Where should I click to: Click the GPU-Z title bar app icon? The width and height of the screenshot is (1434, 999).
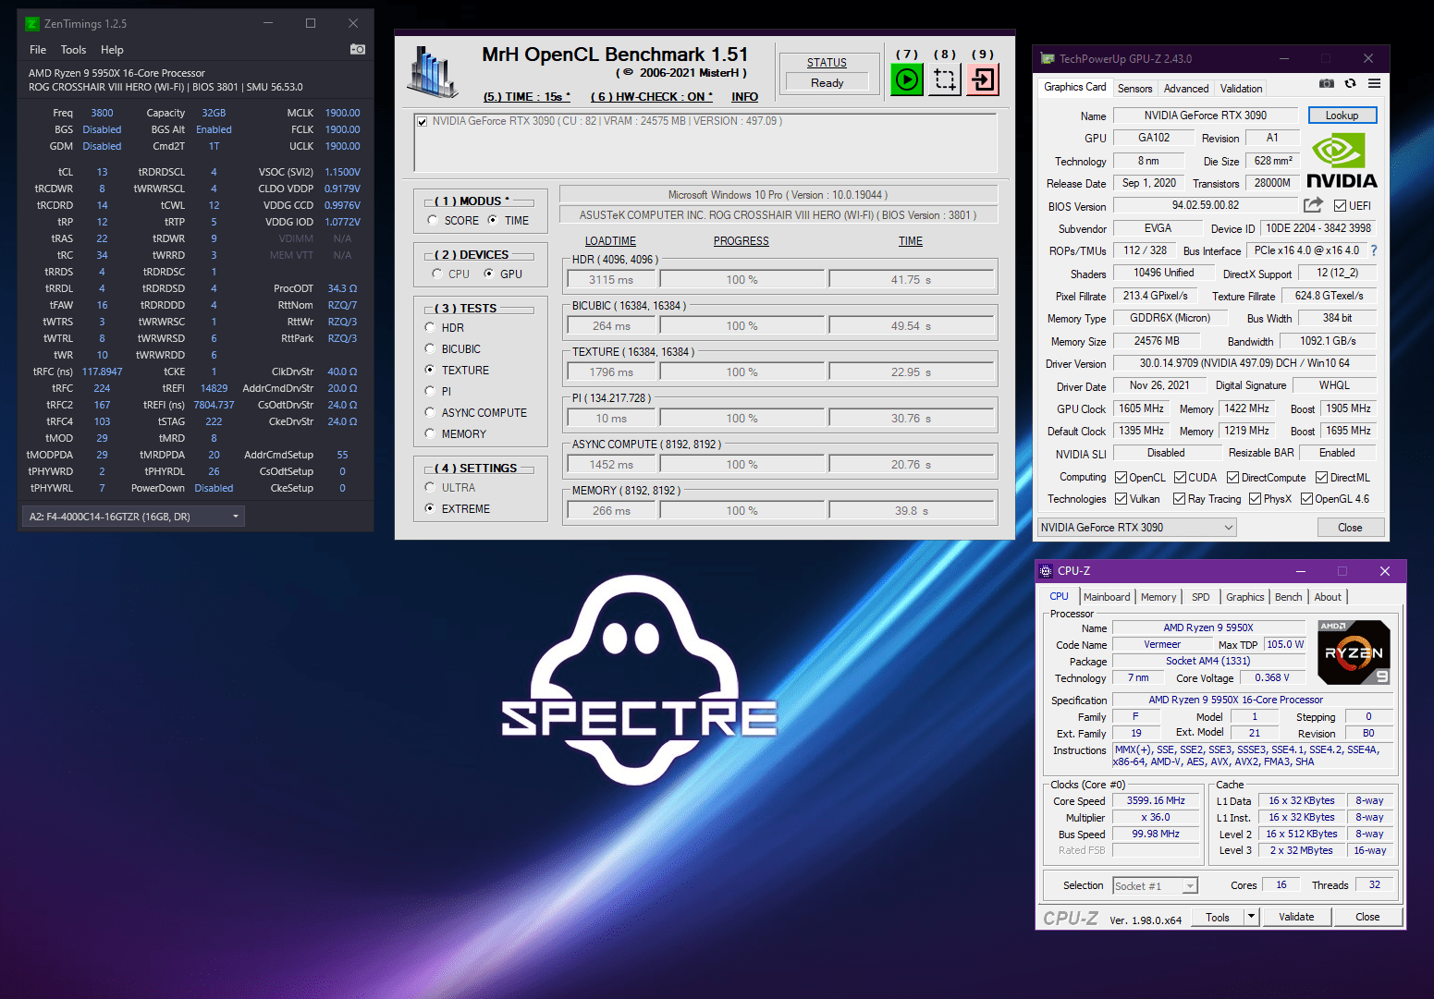[x=1048, y=58]
